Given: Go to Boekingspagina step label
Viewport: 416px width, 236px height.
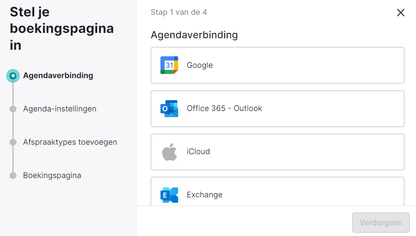Looking at the screenshot, I should [x=52, y=176].
